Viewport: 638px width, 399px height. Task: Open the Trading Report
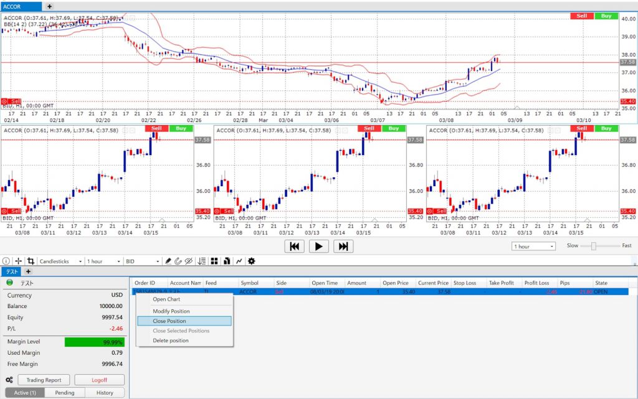pyautogui.click(x=44, y=380)
